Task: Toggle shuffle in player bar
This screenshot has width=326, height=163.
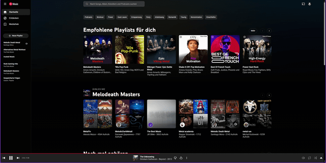Action: [x=316, y=158]
